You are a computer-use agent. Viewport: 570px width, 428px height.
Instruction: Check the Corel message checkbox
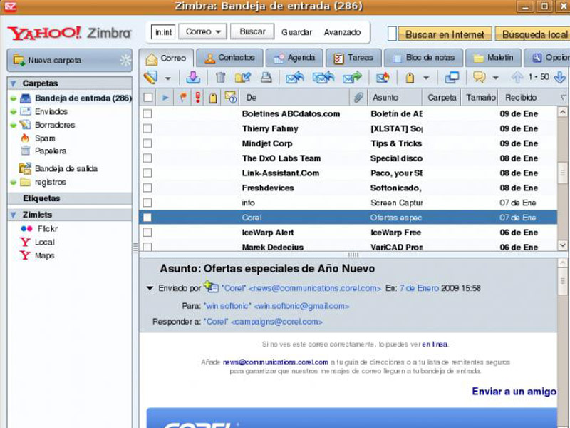[147, 218]
